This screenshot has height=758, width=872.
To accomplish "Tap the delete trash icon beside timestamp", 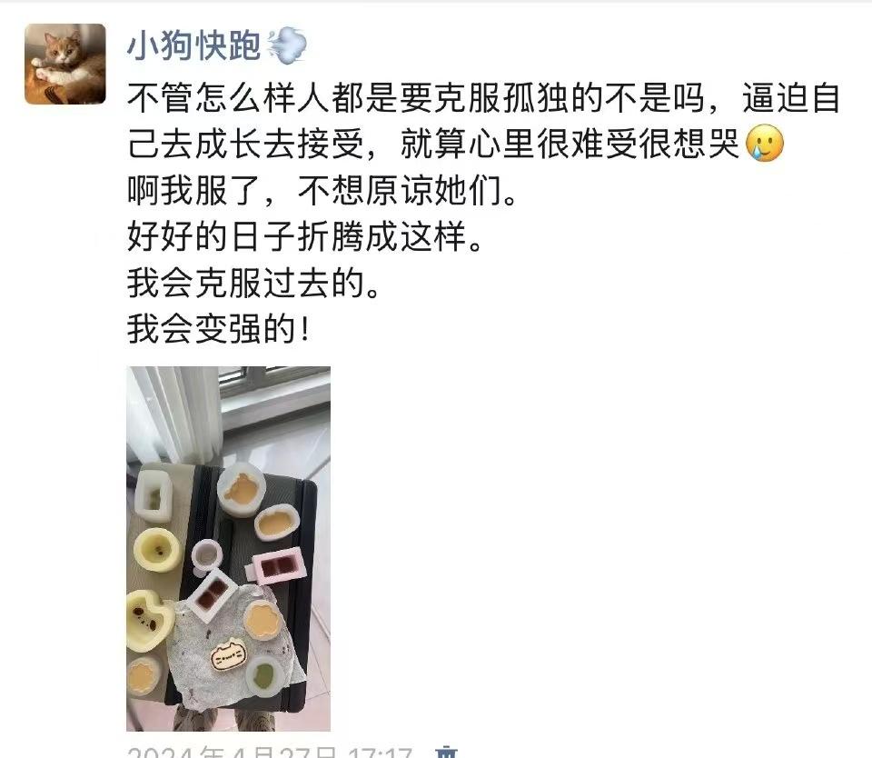I will (x=447, y=753).
